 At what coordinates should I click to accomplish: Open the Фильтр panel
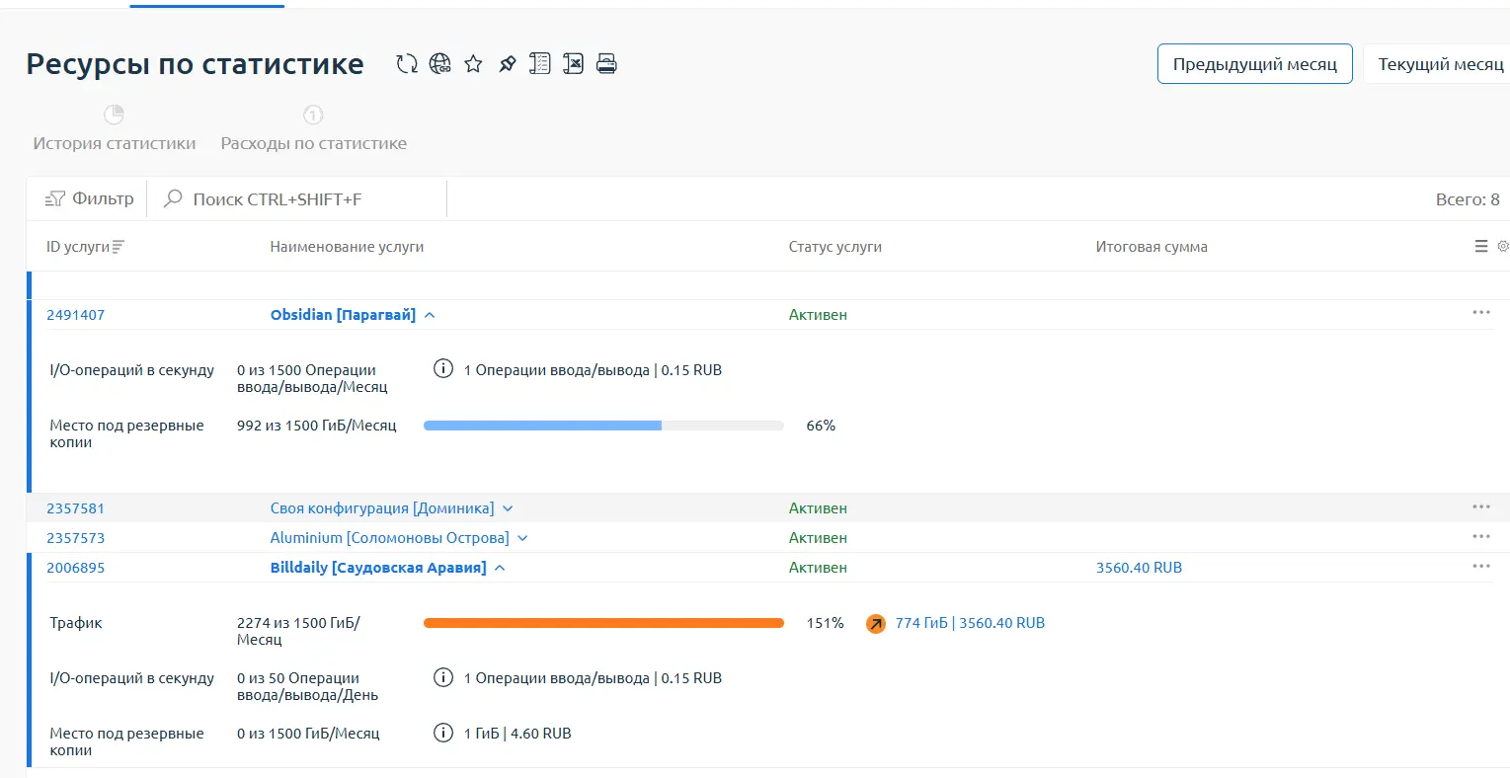click(x=90, y=199)
